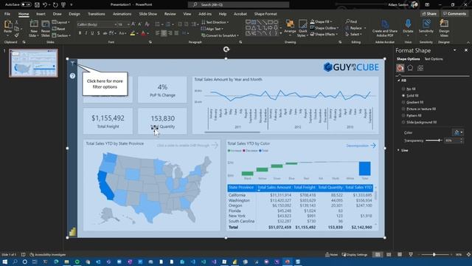Toggle Bold formatting
This screenshot has height=266, width=472.
[80, 33]
